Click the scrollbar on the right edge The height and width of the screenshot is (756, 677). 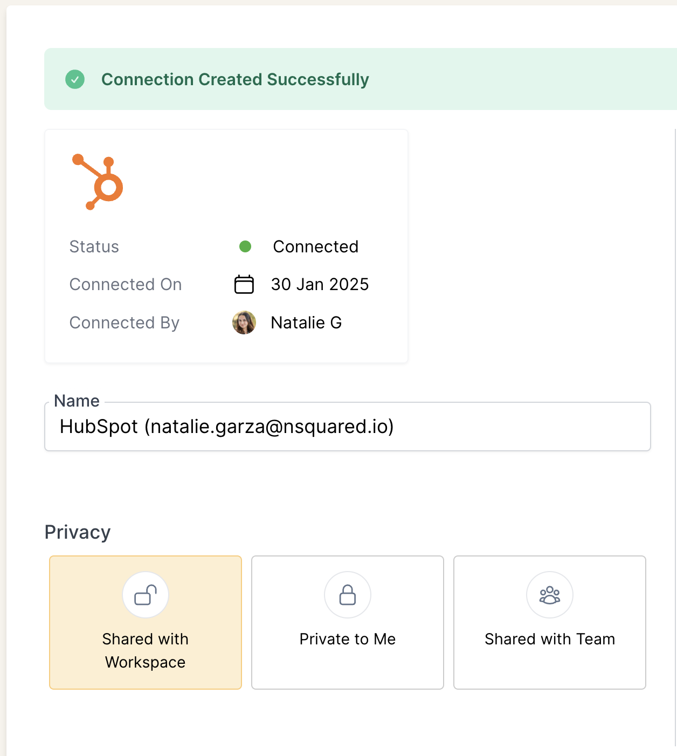coord(675,377)
